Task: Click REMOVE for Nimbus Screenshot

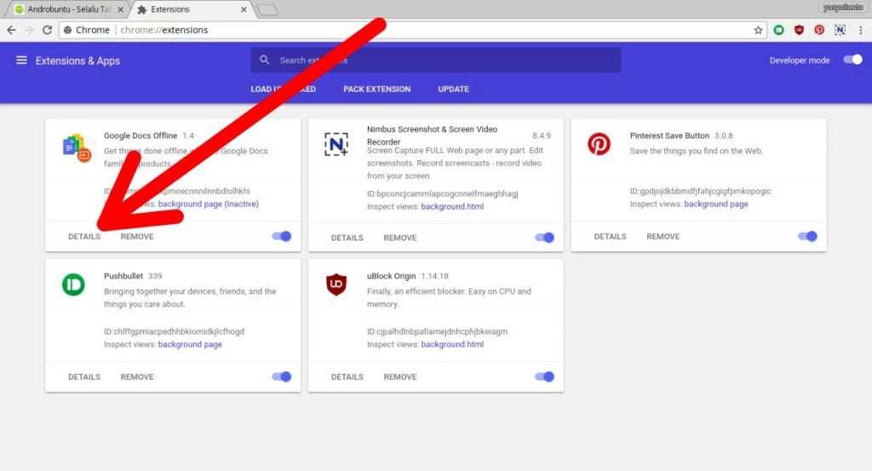Action: click(400, 238)
